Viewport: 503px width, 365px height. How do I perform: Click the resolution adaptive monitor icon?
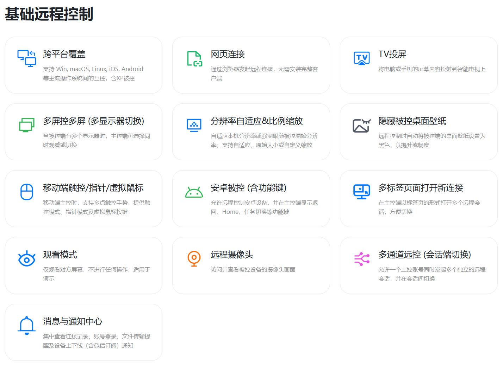[x=194, y=125]
